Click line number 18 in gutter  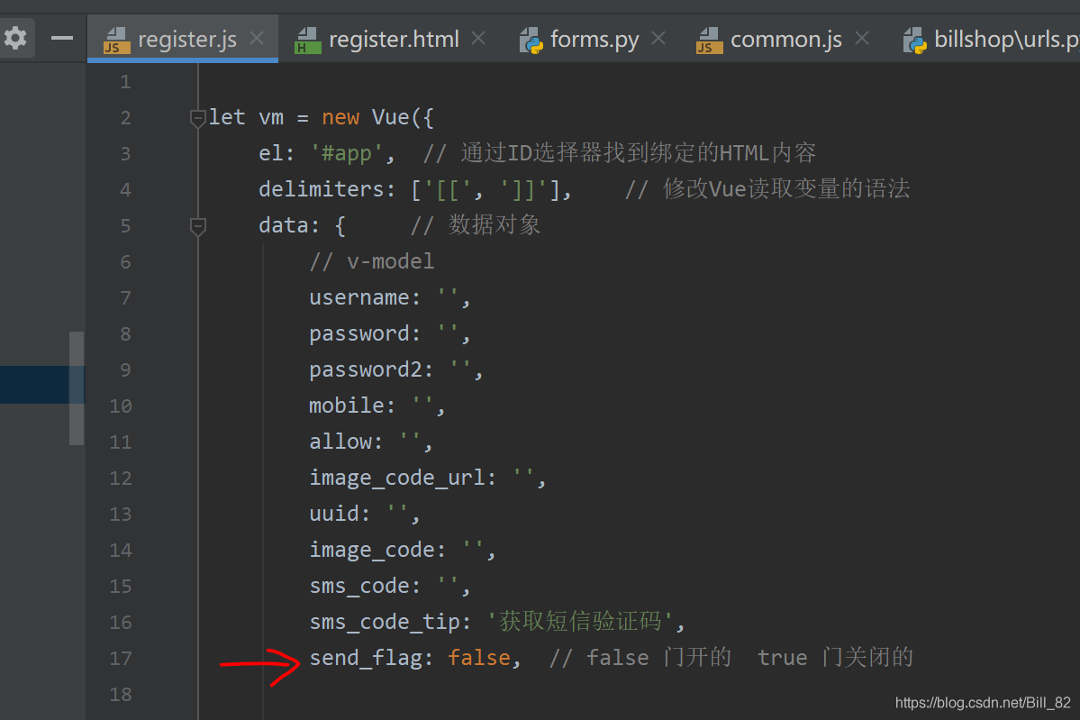point(121,694)
